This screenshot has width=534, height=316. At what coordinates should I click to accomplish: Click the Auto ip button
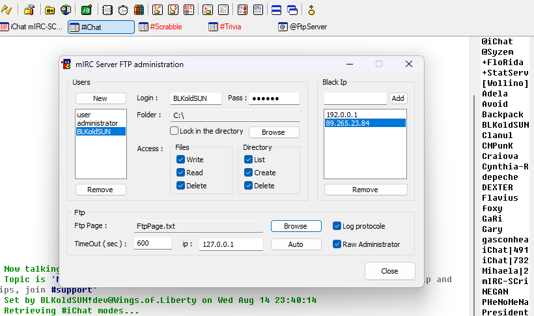pyautogui.click(x=296, y=244)
